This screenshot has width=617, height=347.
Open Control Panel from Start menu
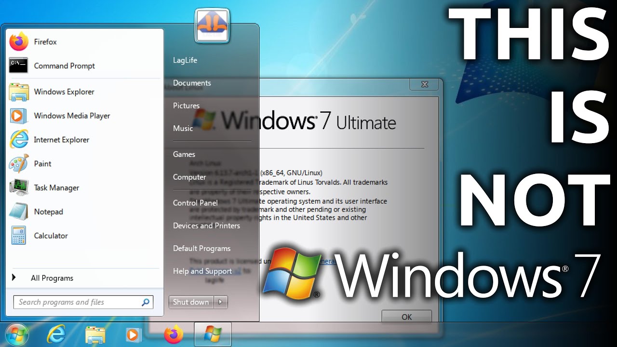(x=195, y=203)
